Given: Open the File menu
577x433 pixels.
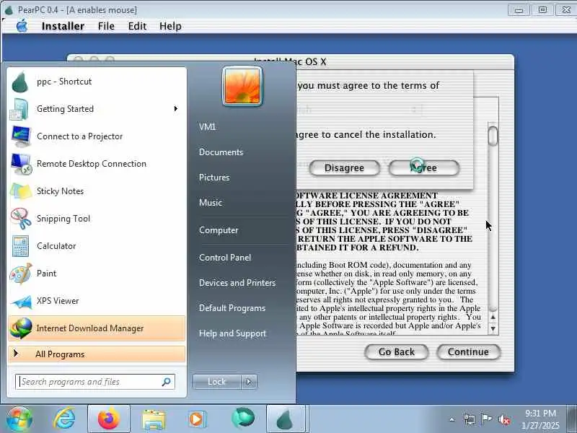Looking at the screenshot, I should 106,26.
